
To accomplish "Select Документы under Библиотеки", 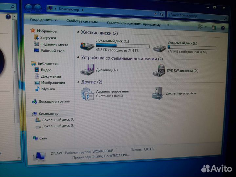I will click(50, 76).
